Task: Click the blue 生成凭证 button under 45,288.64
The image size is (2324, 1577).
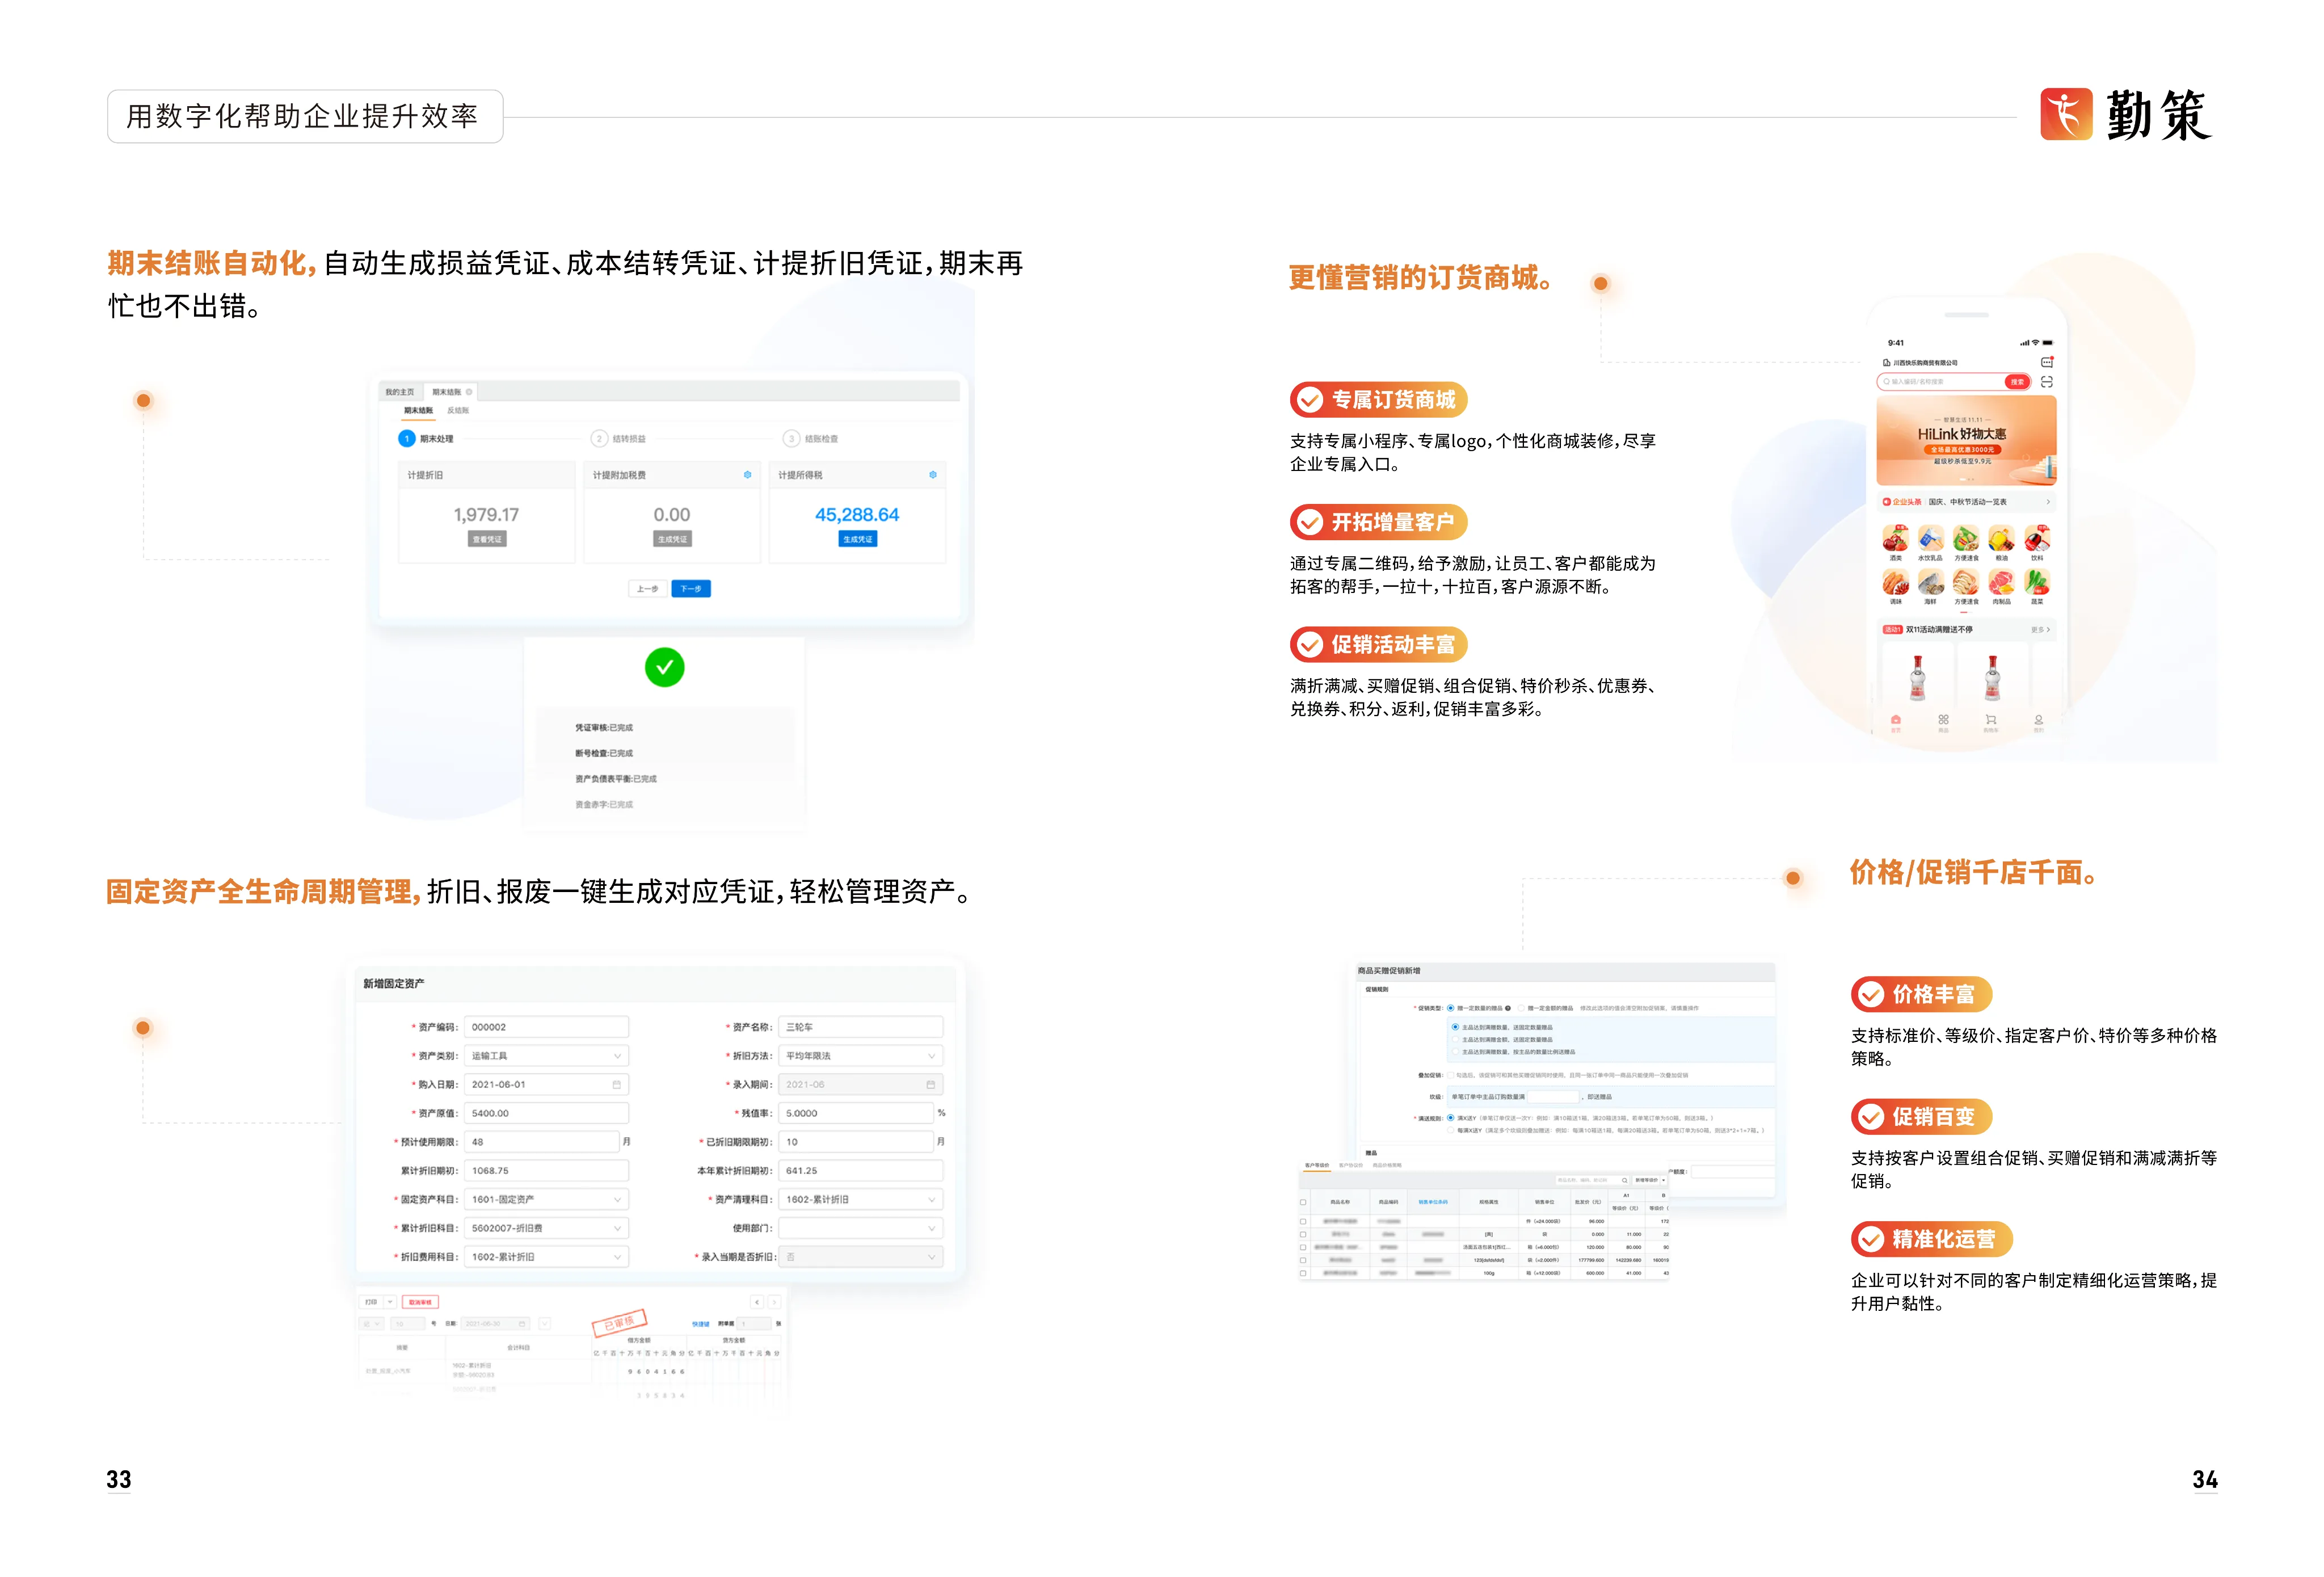Action: point(858,539)
